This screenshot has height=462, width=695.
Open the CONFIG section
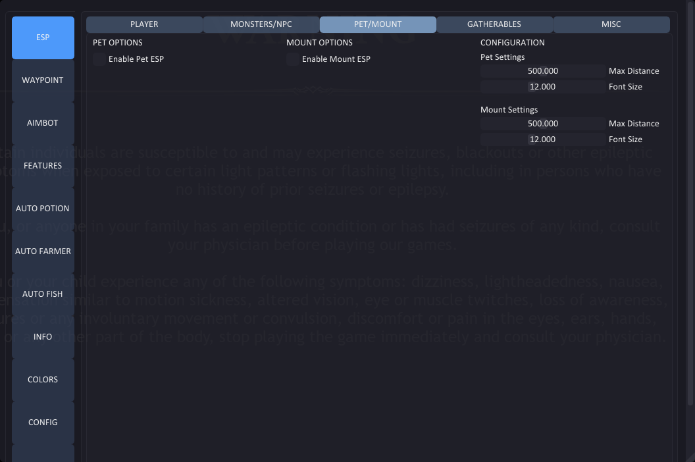tap(43, 423)
